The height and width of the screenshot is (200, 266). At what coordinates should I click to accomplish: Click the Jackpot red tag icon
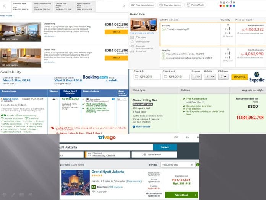53,128
